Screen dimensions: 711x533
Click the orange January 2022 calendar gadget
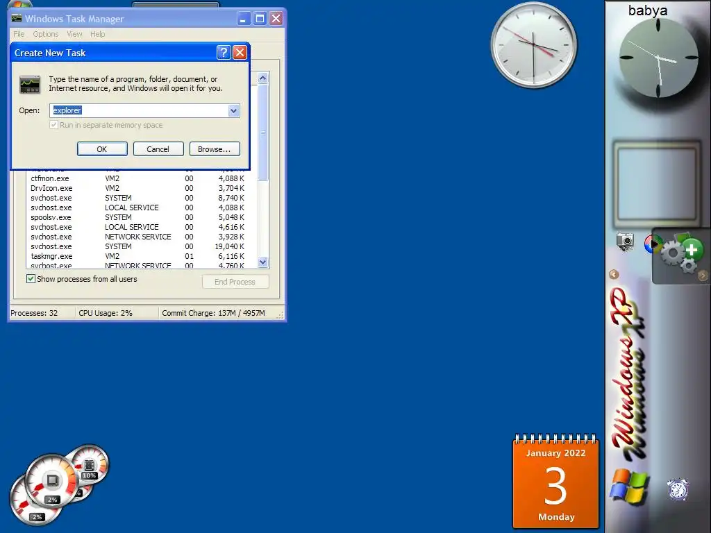556,482
